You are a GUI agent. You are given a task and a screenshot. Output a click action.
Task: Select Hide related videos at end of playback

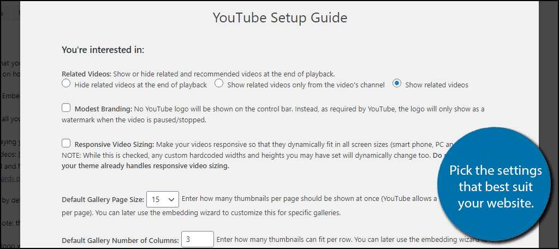click(66, 84)
